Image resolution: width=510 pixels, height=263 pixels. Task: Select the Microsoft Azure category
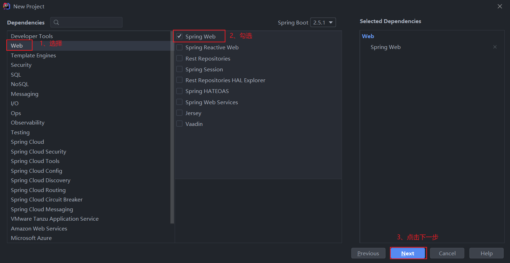pyautogui.click(x=89, y=238)
